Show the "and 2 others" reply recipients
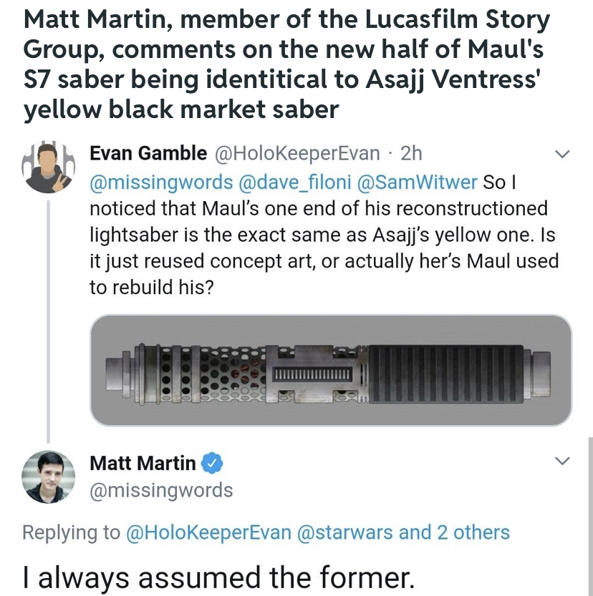Viewport: 593px width, 596px height. pos(454,532)
